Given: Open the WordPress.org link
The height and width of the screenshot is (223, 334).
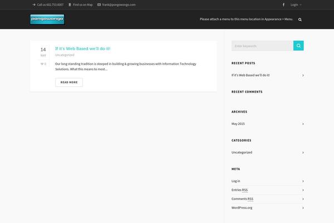Looking at the screenshot, I should (242, 208).
